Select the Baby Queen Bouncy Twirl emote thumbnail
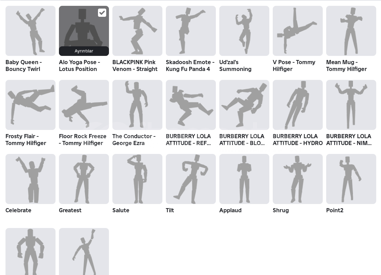This screenshot has width=381, height=275. tap(30, 31)
